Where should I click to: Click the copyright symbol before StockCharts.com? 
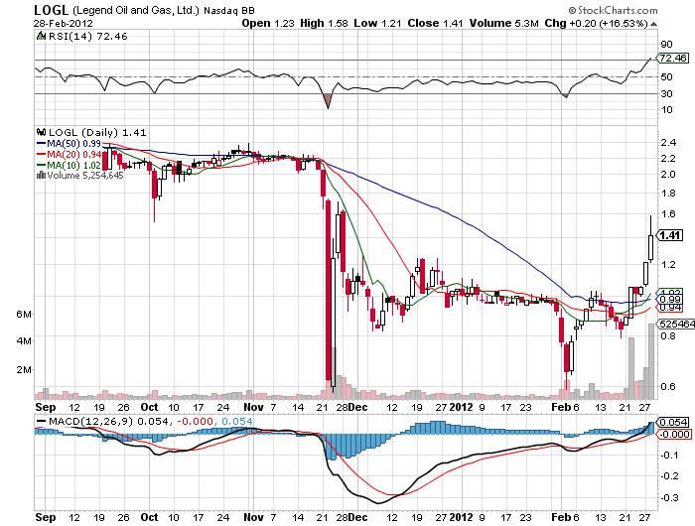[x=572, y=10]
